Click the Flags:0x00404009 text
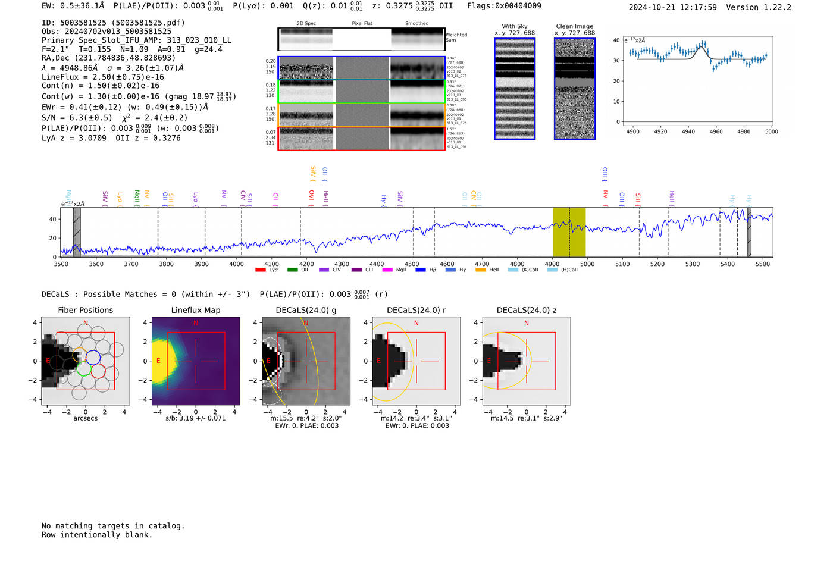Image resolution: width=833 pixels, height=567 pixels. [504, 6]
